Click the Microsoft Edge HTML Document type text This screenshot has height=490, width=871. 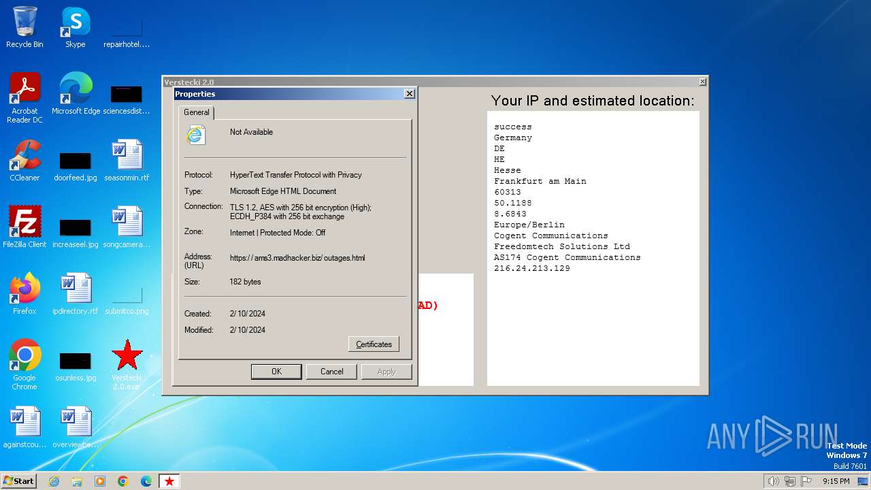point(283,191)
